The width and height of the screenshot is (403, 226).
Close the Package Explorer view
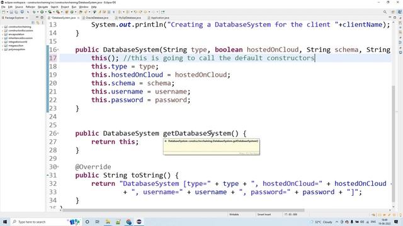pyautogui.click(x=26, y=18)
